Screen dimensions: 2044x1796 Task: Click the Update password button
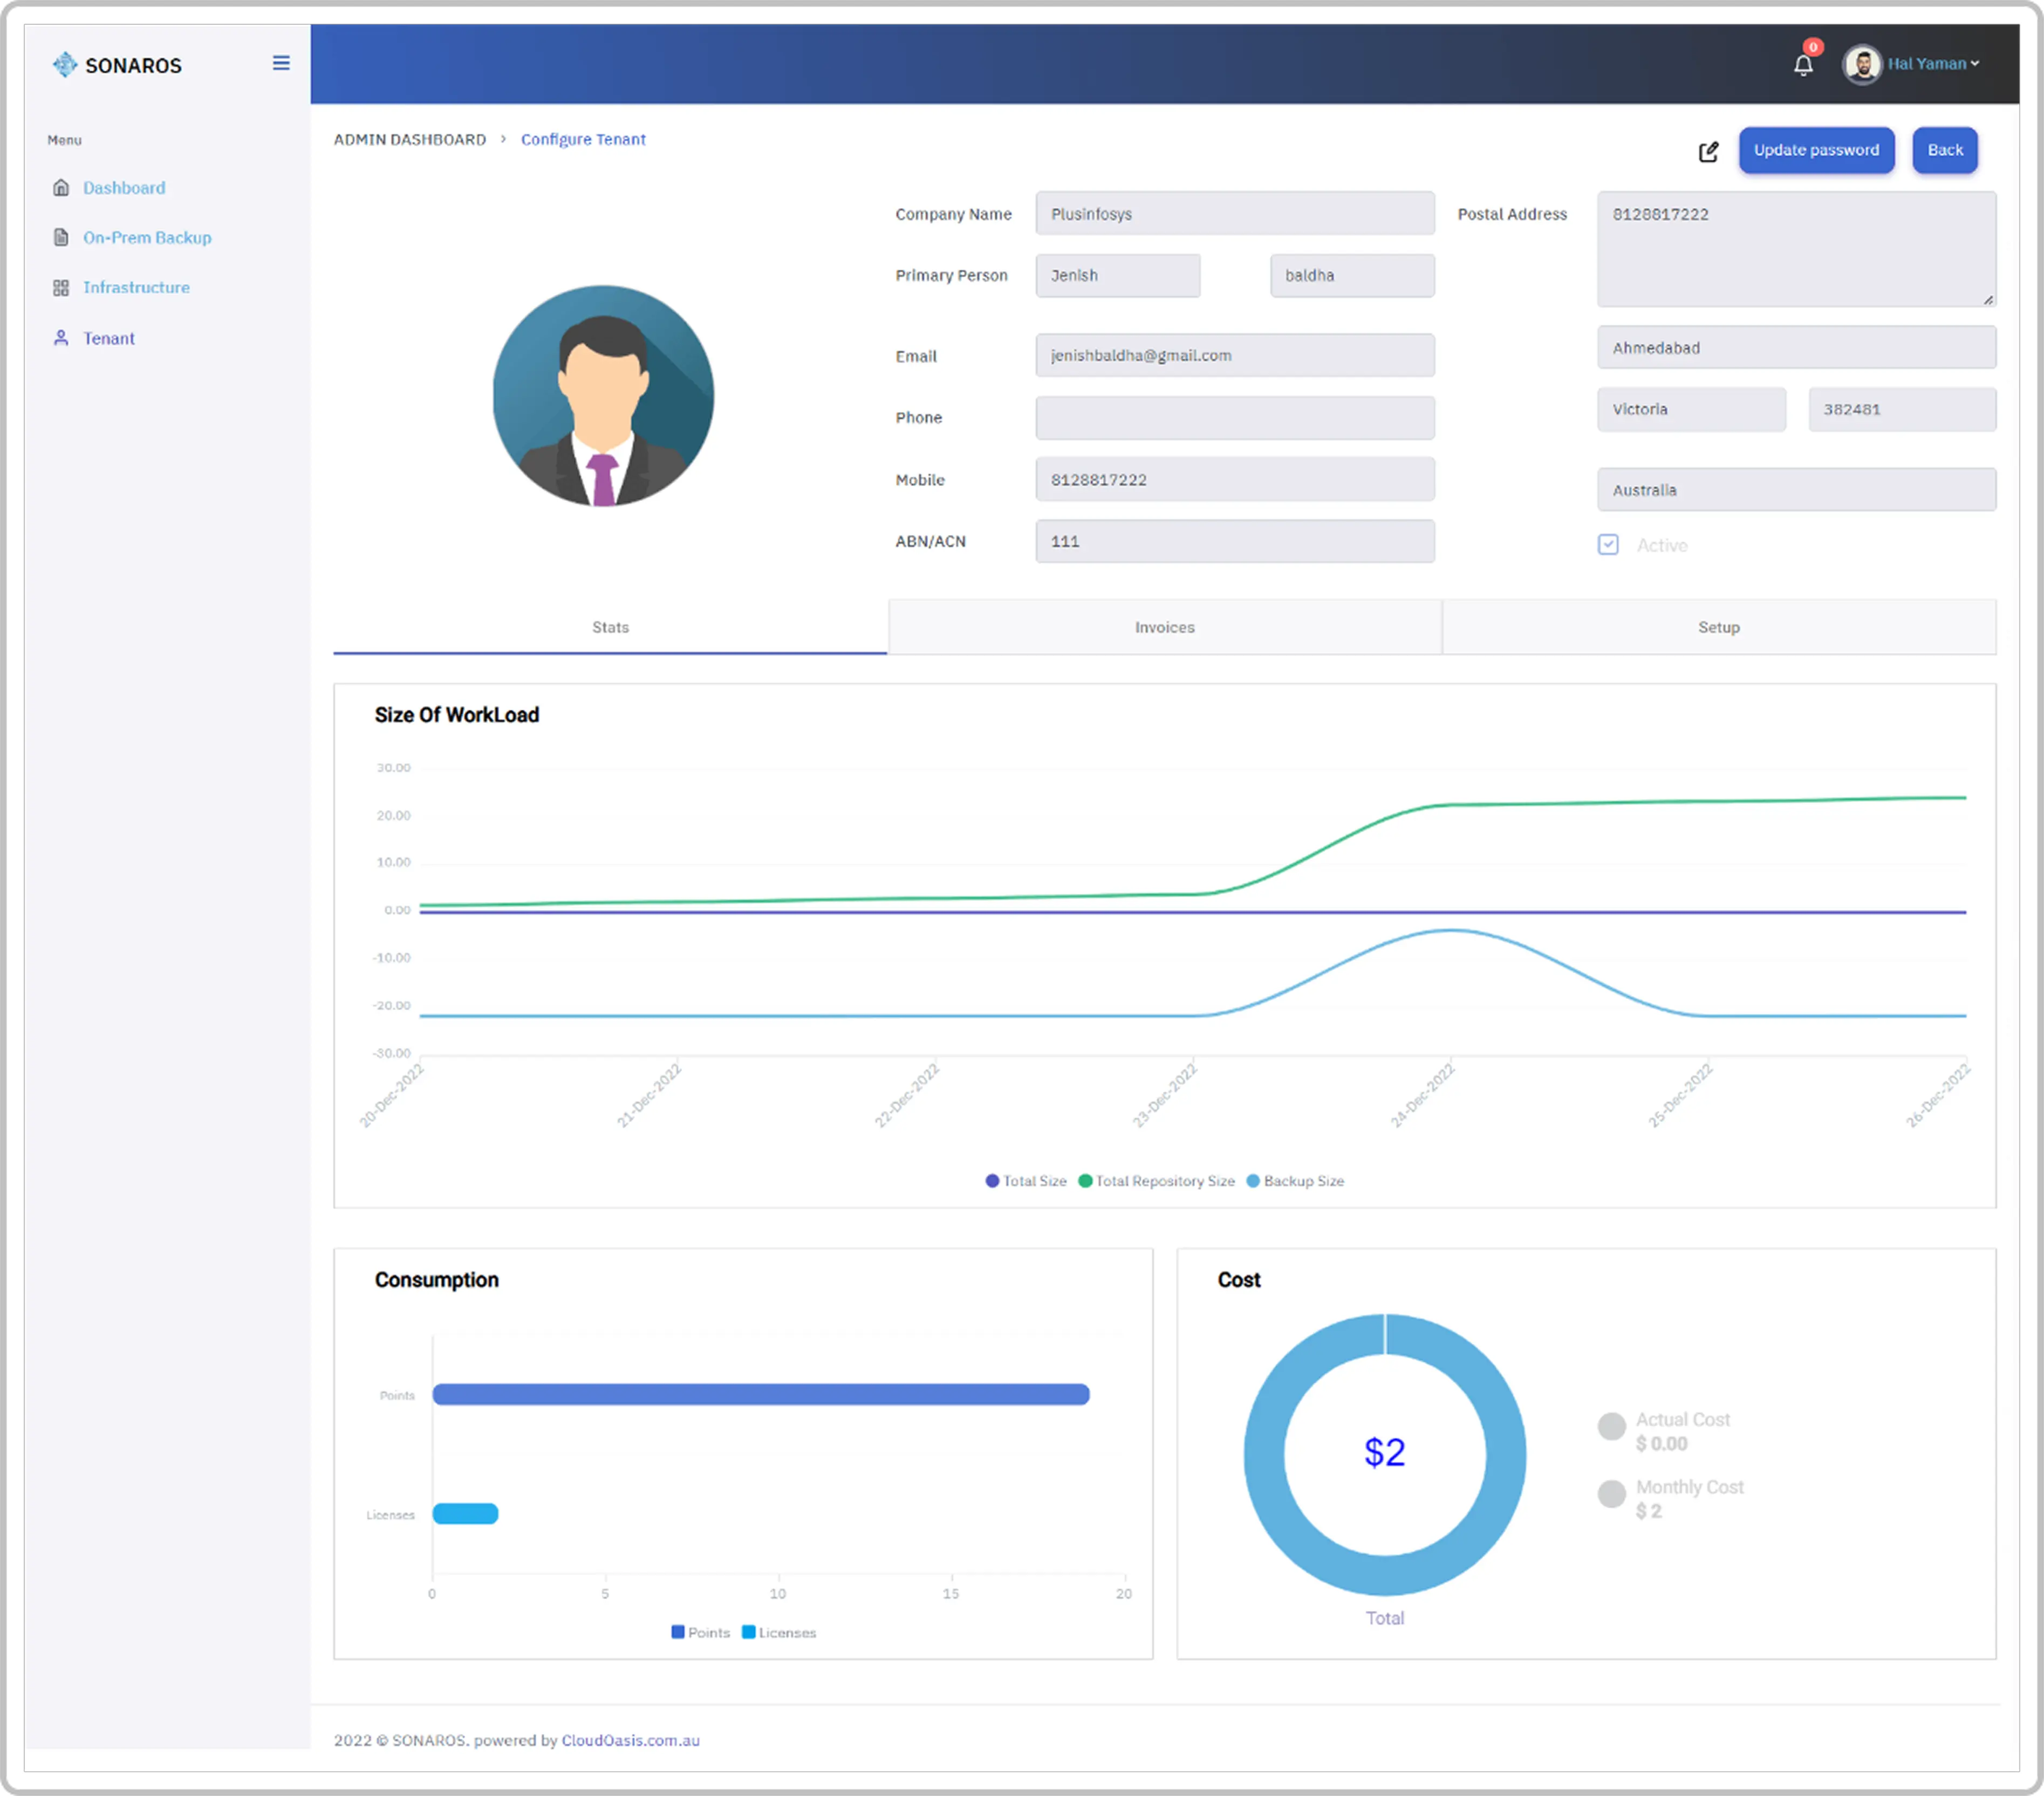[1816, 150]
